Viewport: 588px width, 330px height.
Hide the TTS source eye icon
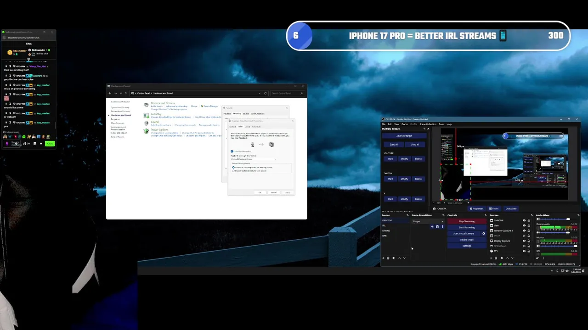point(524,251)
